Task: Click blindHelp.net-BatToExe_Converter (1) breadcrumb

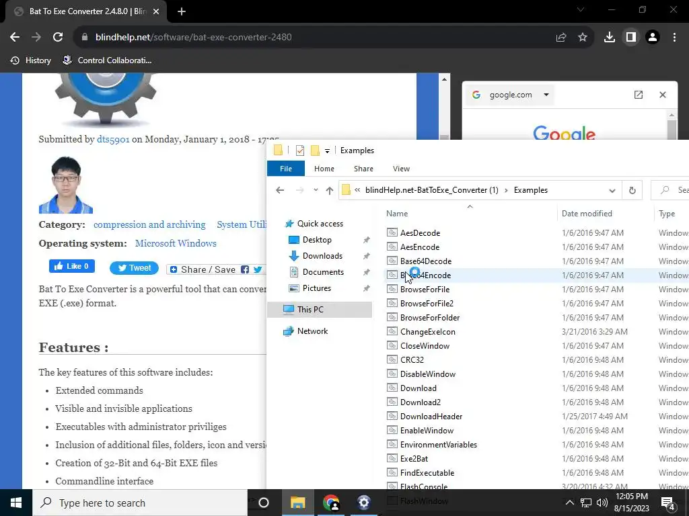Action: tap(432, 190)
